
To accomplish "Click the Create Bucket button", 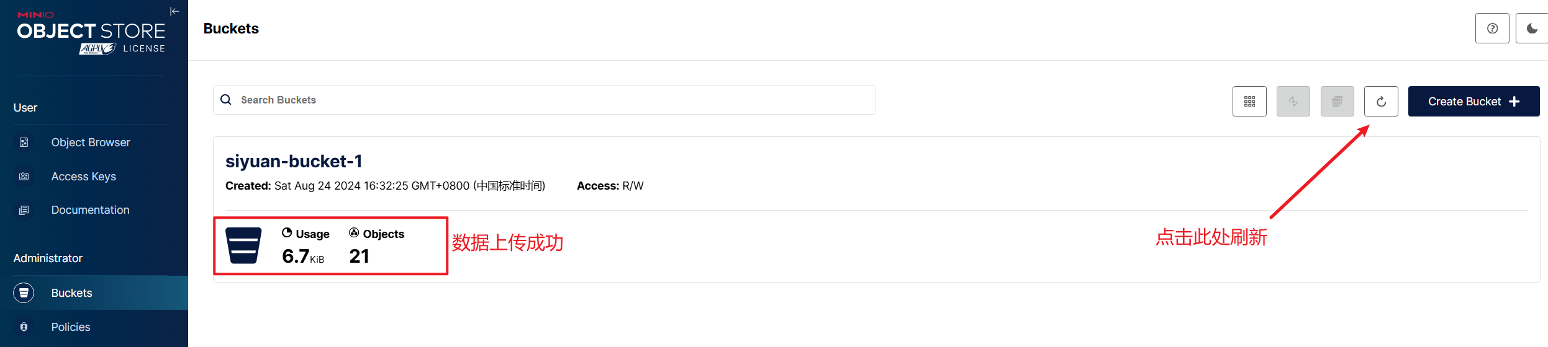I will (1473, 102).
